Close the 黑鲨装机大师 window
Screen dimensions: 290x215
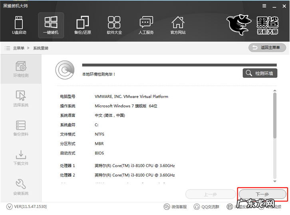click(x=284, y=6)
